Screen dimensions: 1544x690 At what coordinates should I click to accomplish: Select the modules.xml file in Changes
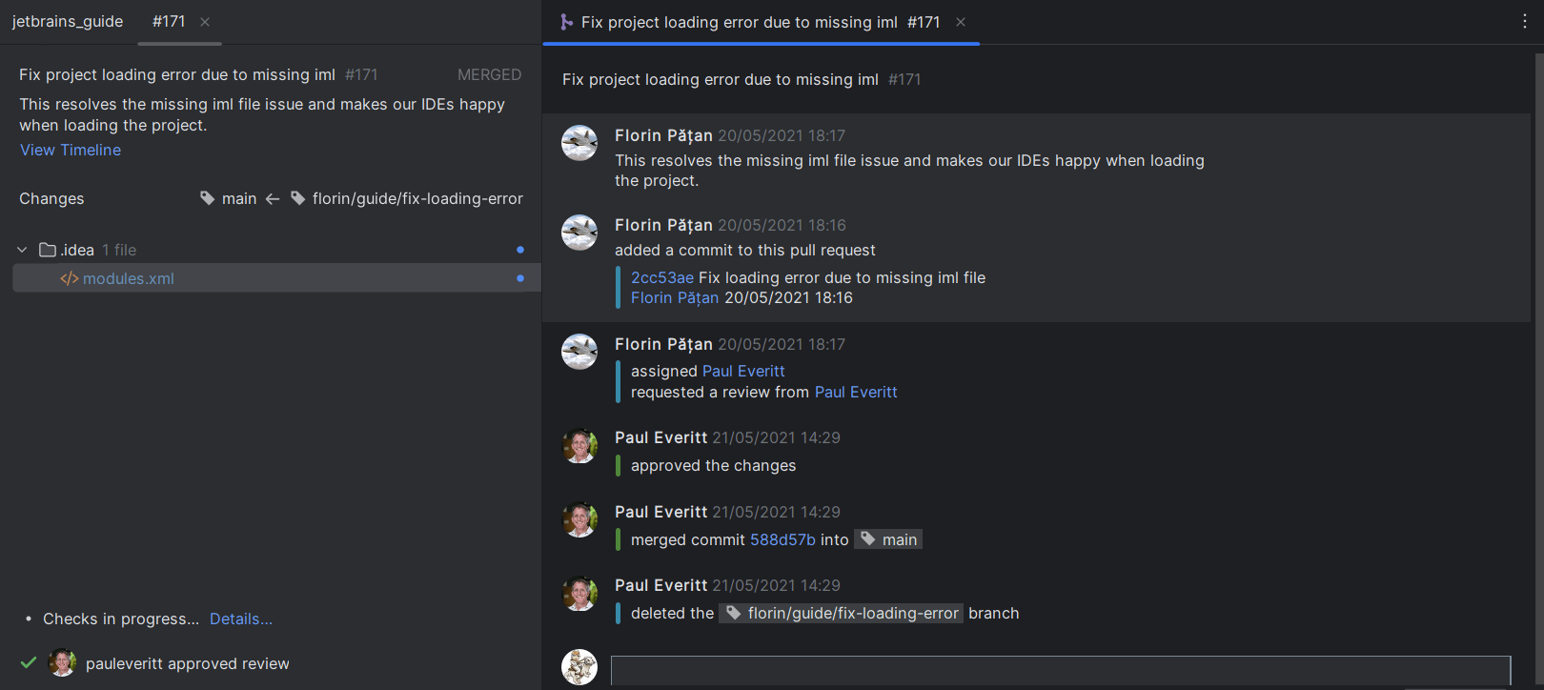click(129, 278)
